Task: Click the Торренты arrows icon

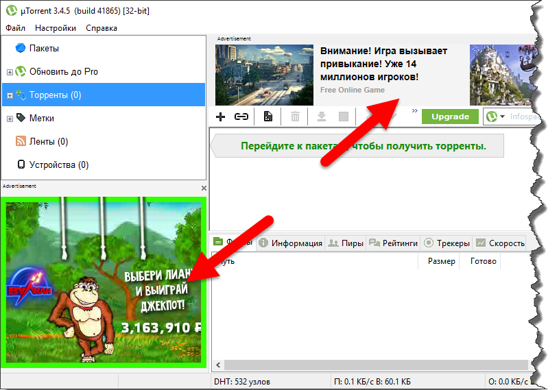Action: pyautogui.click(x=21, y=95)
